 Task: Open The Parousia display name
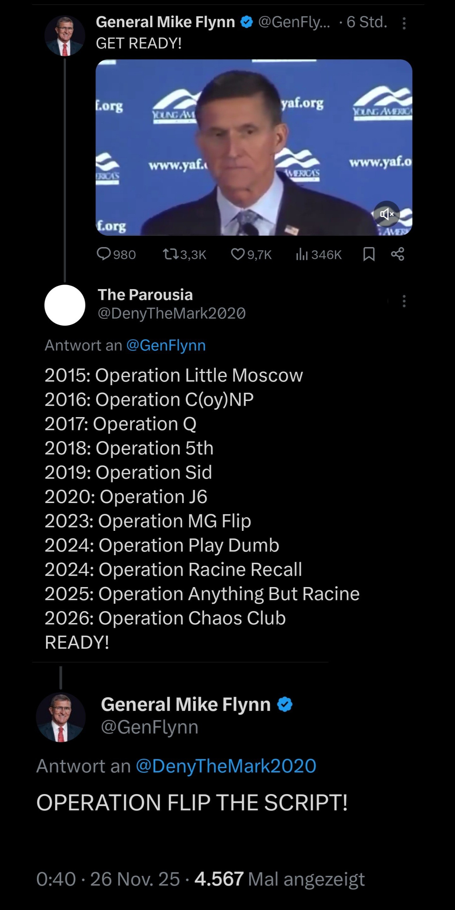pyautogui.click(x=145, y=294)
